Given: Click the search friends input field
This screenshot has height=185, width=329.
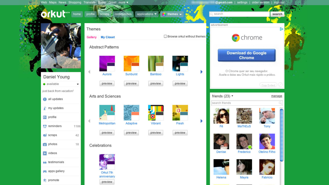Looking at the screenshot, I should 245,103.
